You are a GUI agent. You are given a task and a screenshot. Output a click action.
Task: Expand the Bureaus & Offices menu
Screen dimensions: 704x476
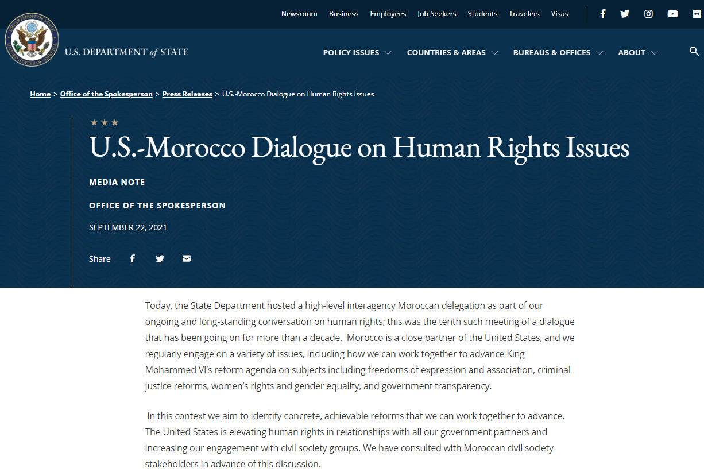coord(558,52)
